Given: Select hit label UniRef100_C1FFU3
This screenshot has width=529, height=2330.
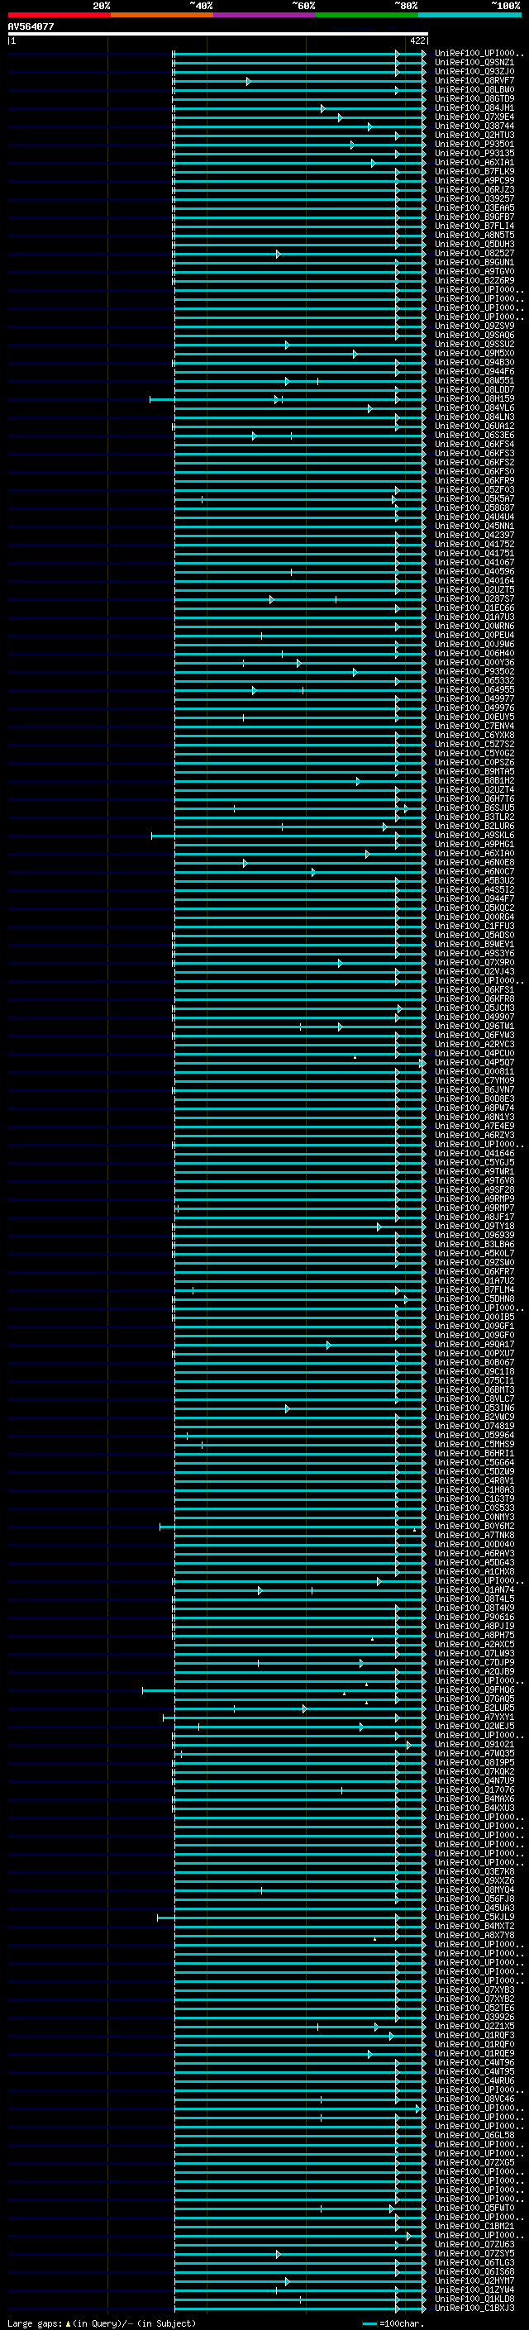Looking at the screenshot, I should 474,926.
